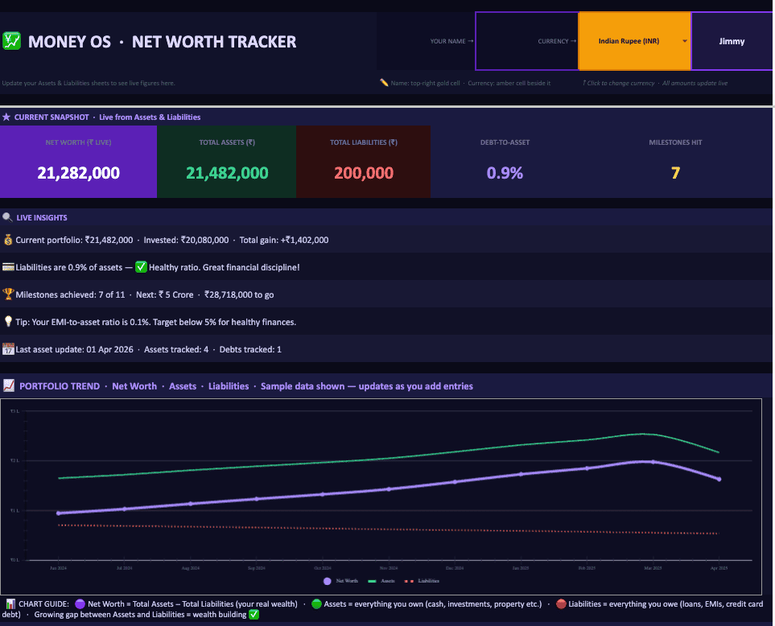
Task: Click the Assets legend marker in the chart
Action: (372, 581)
